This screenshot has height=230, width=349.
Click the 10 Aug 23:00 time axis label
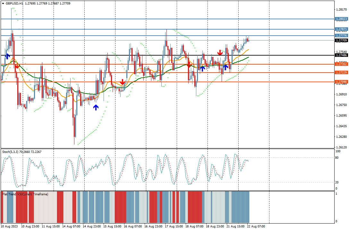coord(30,226)
